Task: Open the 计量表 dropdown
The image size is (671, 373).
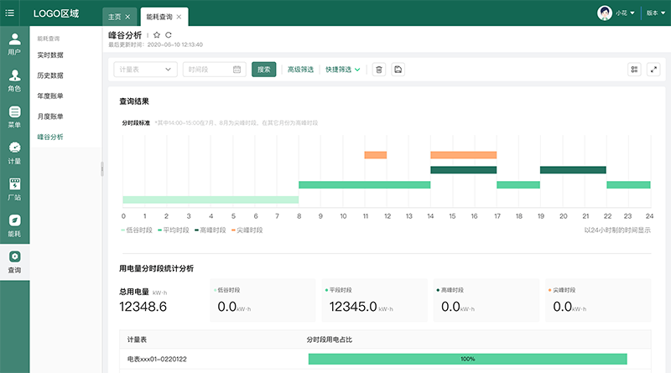Action: [145, 70]
